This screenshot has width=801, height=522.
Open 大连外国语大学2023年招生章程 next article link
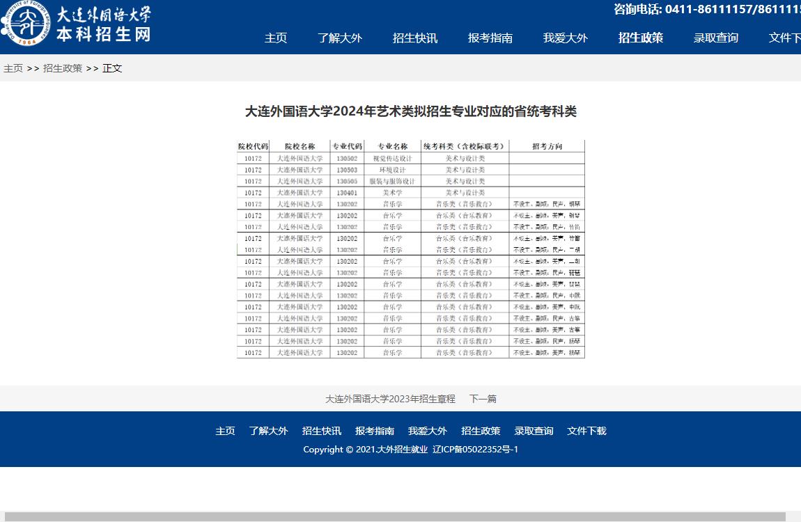(390, 399)
